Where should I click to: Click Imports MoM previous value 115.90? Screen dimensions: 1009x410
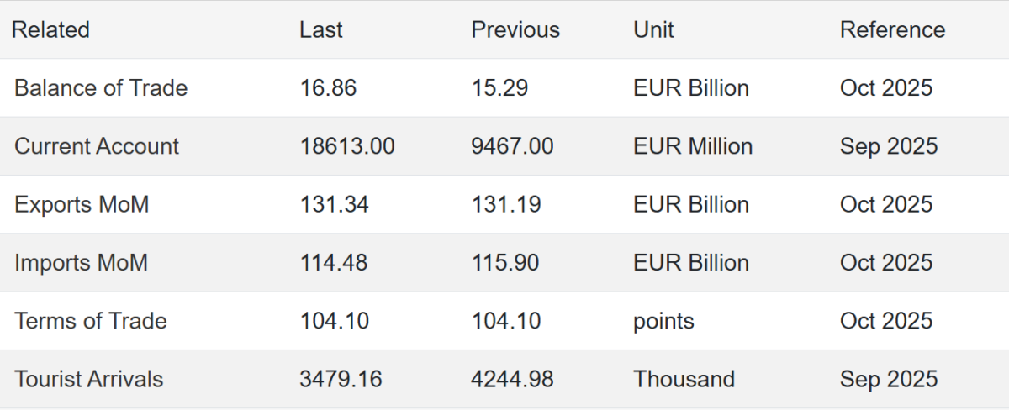tap(505, 262)
